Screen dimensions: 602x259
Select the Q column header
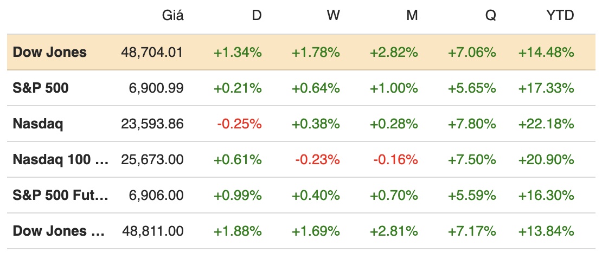[x=490, y=16]
